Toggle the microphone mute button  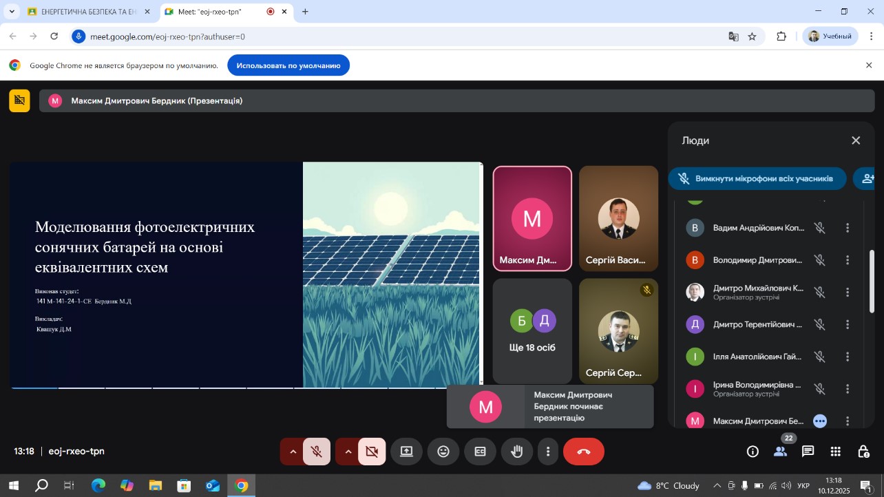[x=317, y=452]
